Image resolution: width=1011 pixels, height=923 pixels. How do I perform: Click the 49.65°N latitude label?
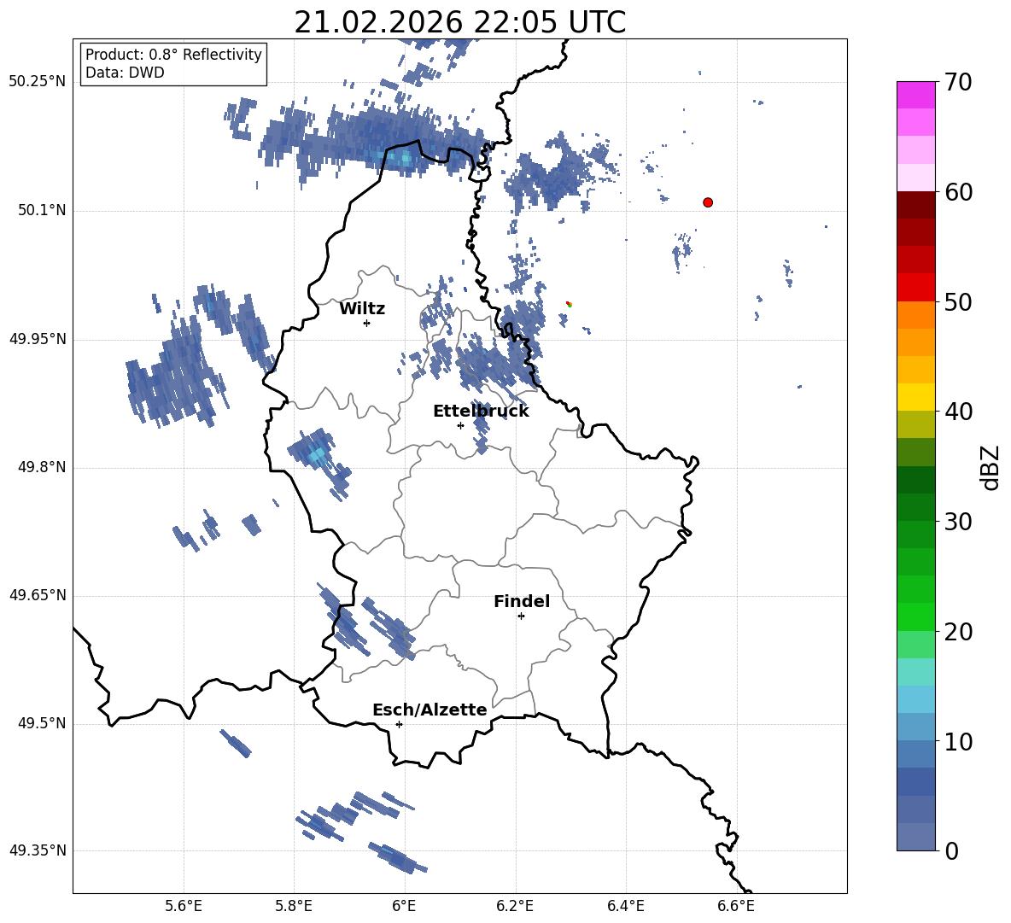pyautogui.click(x=38, y=595)
